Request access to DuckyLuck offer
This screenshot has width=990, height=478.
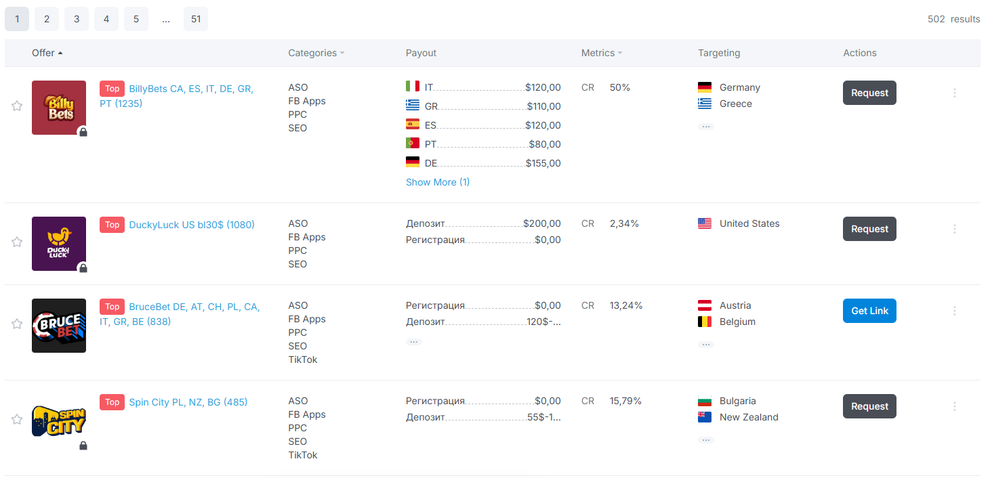click(x=869, y=229)
